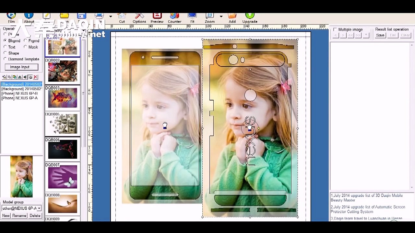Expand the Zoom dropdown arrow
The height and width of the screenshot is (233, 415).
tap(221, 16)
